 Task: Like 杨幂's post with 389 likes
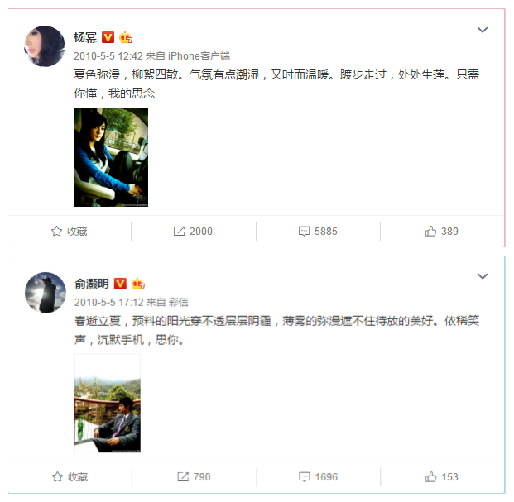tap(441, 232)
